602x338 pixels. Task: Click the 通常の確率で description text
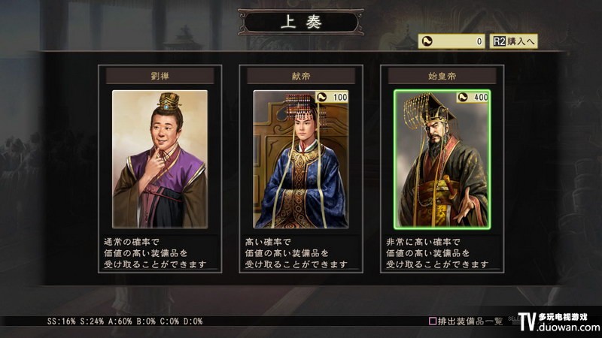pos(132,242)
